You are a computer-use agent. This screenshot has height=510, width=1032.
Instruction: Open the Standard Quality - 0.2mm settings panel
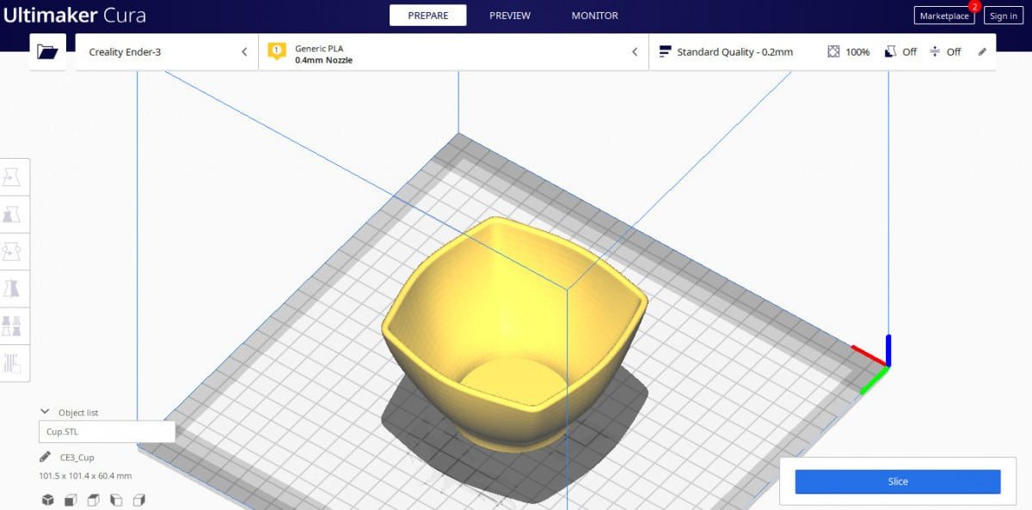[x=822, y=52]
